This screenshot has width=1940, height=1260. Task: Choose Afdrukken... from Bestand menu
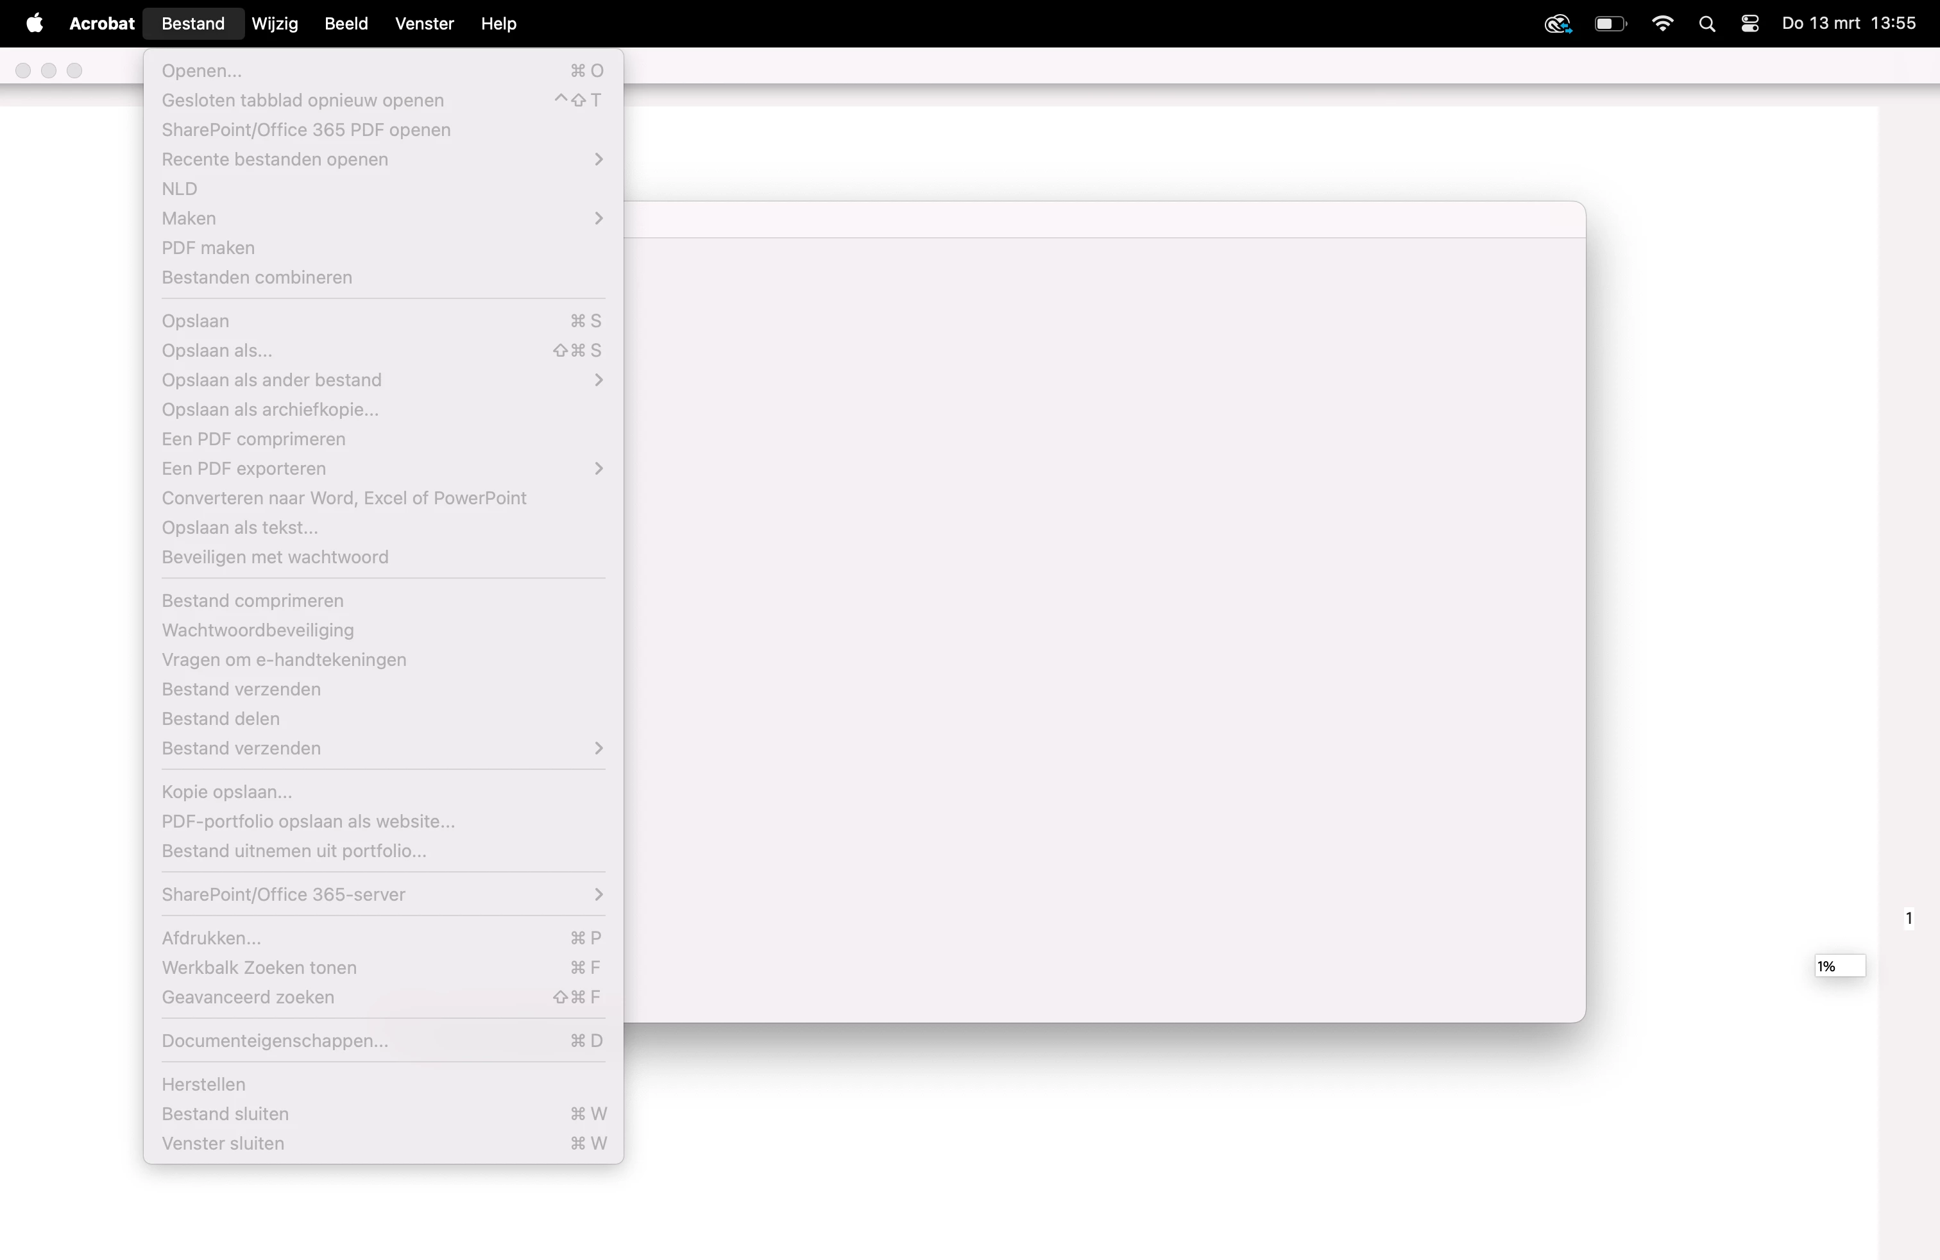(211, 938)
